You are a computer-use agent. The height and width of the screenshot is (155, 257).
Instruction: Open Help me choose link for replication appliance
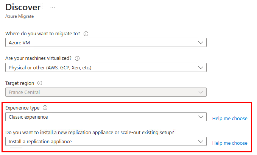pyautogui.click(x=230, y=143)
